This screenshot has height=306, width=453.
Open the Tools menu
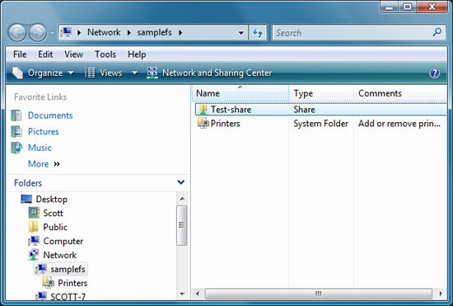click(105, 54)
